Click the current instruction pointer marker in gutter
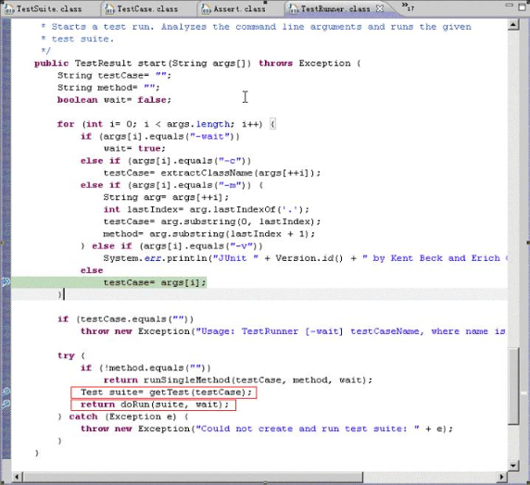530x485 pixels. coord(6,282)
